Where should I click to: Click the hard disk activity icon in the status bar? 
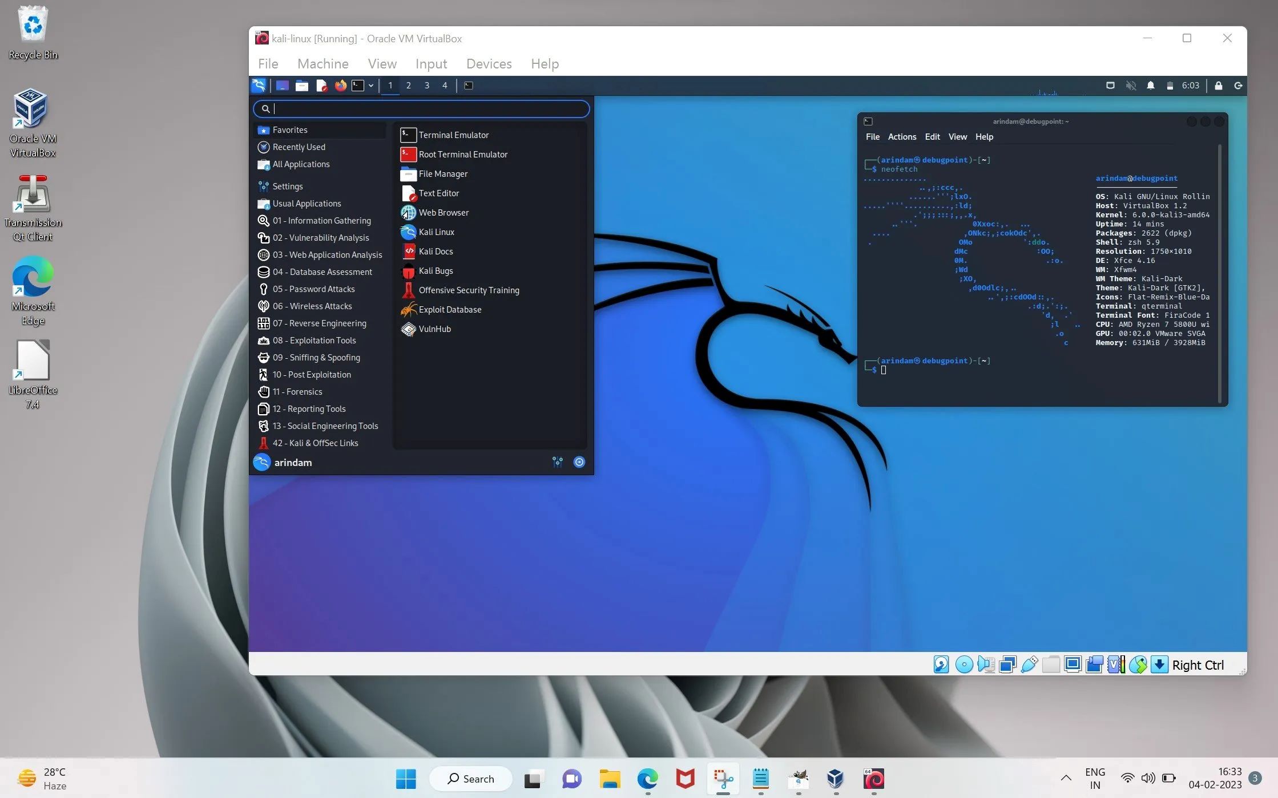point(941,664)
